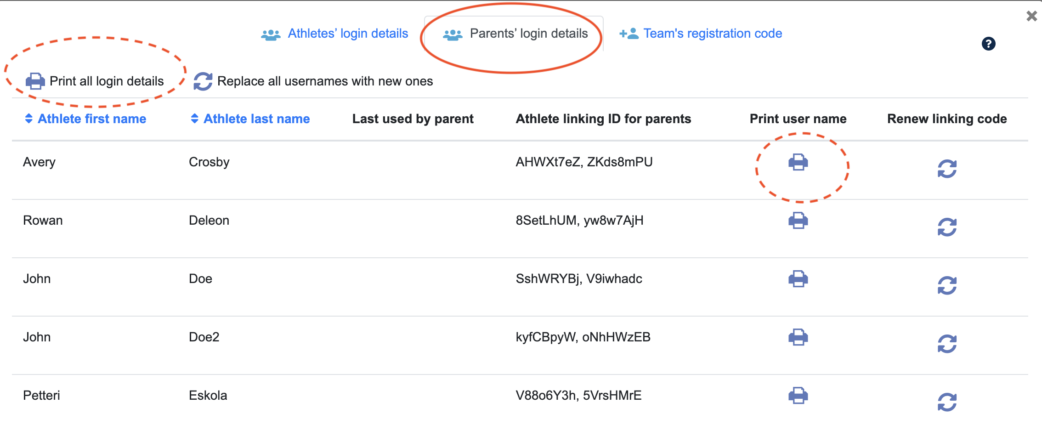Print user name for John Doe2
Screen dimensions: 1042x431
point(798,337)
